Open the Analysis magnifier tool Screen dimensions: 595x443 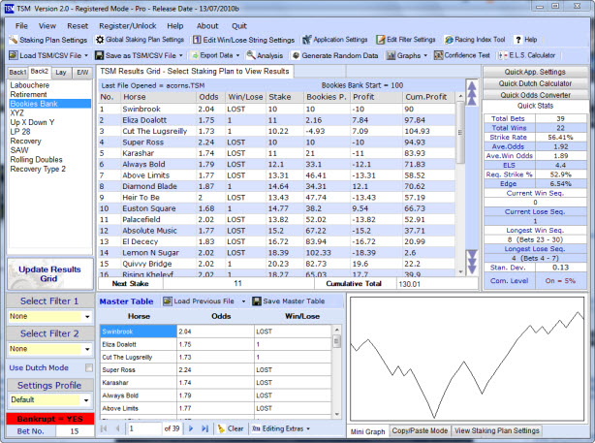click(251, 55)
